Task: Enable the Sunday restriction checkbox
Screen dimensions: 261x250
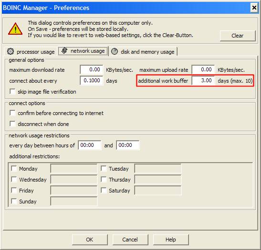Action: tap(14, 201)
